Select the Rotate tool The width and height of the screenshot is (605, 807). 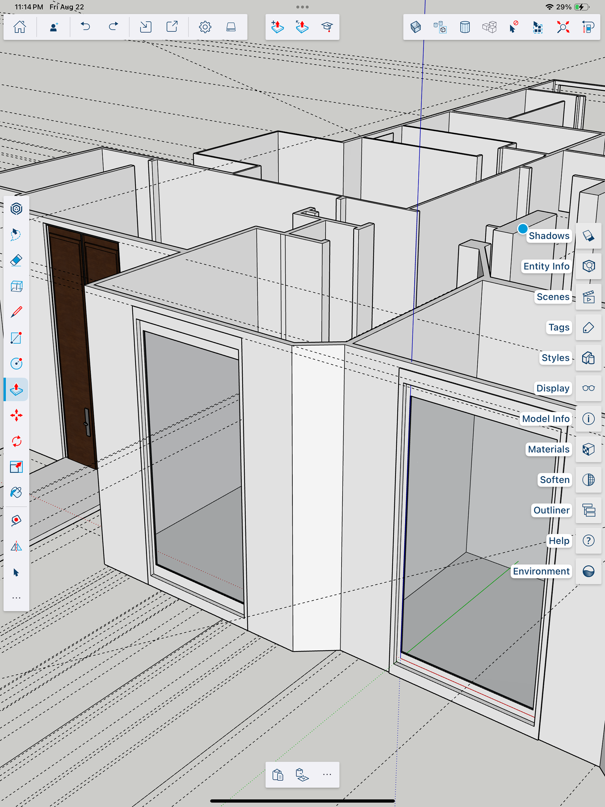(x=16, y=441)
